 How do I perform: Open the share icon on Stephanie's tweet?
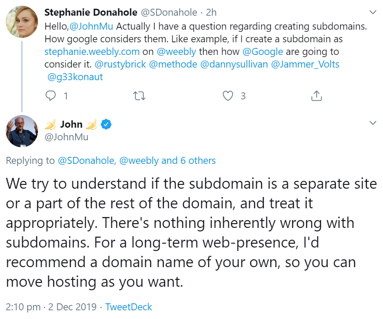(x=316, y=95)
